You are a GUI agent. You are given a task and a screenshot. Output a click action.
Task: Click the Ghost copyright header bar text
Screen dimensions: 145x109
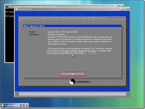(62, 18)
